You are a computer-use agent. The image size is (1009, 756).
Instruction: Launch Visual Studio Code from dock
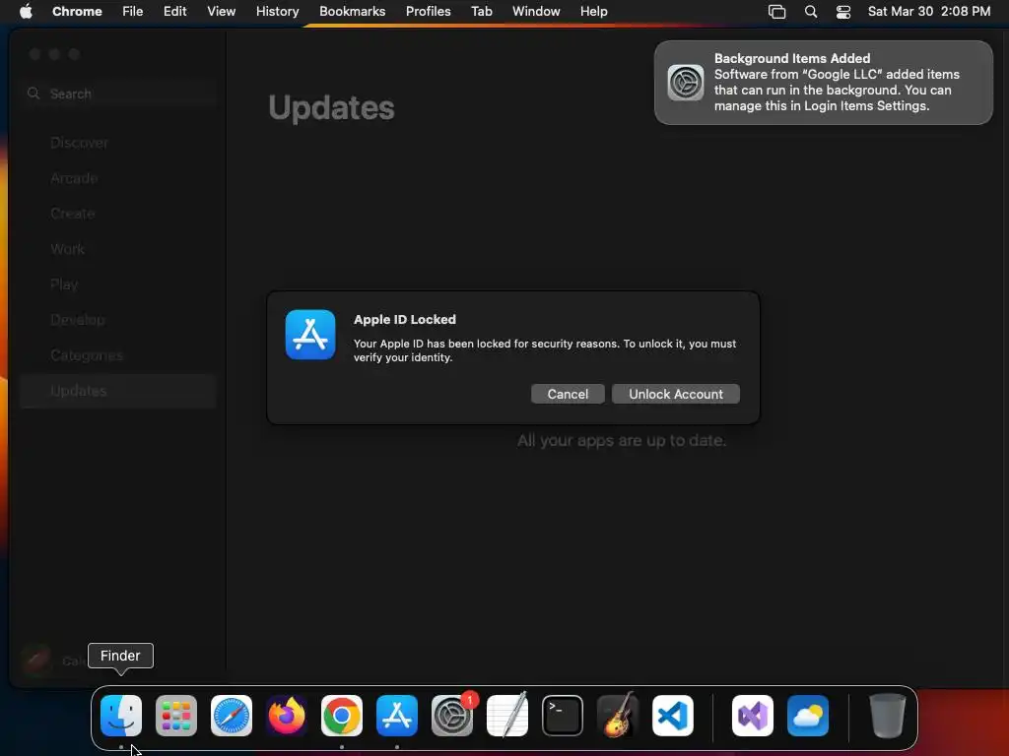pyautogui.click(x=673, y=716)
